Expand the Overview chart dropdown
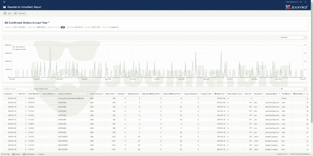This screenshot has width=313, height=156. pyautogui.click(x=293, y=37)
